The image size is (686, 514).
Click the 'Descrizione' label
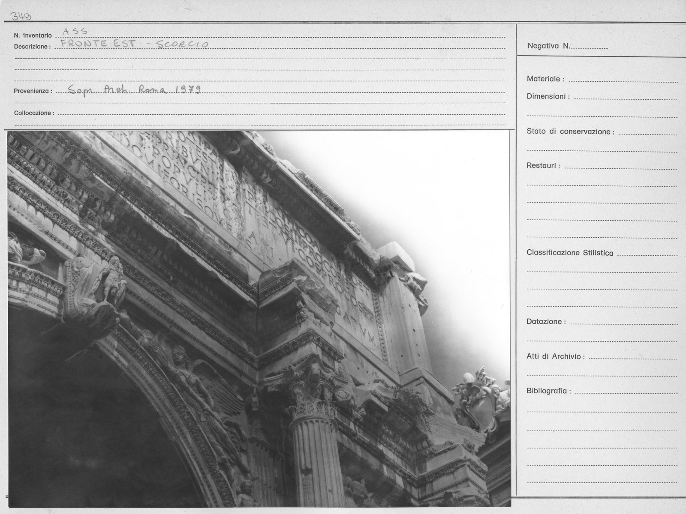coord(32,46)
